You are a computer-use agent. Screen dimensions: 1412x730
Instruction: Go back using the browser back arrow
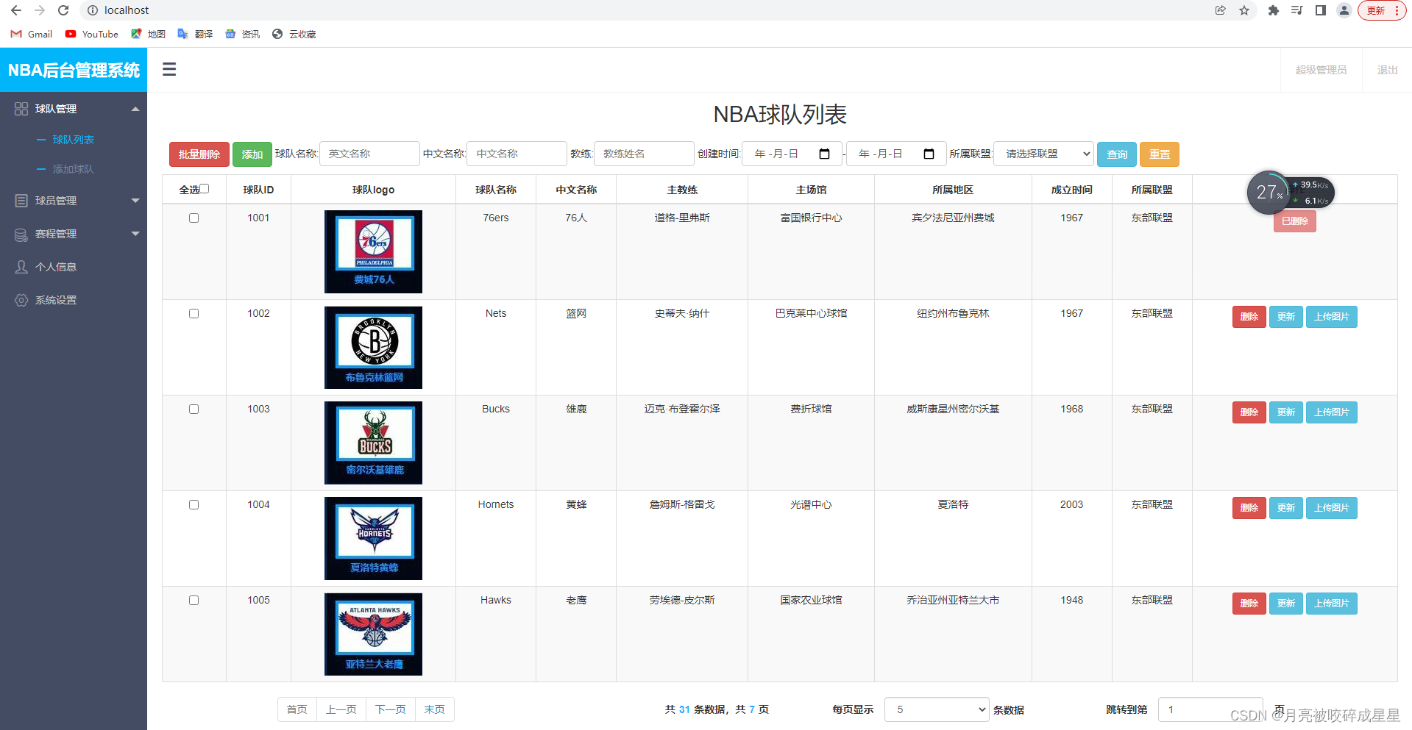click(x=16, y=10)
